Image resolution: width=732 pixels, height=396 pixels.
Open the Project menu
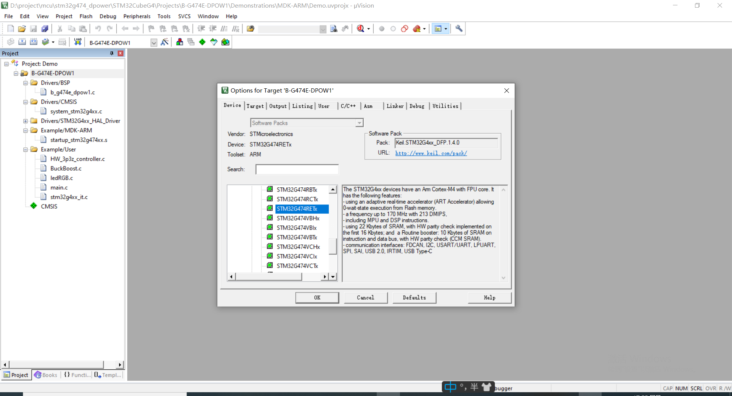64,16
